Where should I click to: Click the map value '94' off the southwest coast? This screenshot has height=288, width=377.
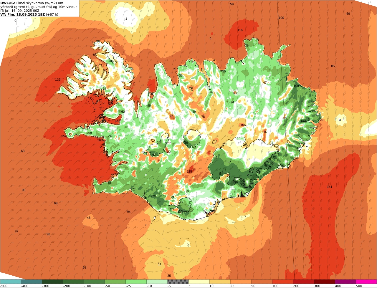coord(129,212)
